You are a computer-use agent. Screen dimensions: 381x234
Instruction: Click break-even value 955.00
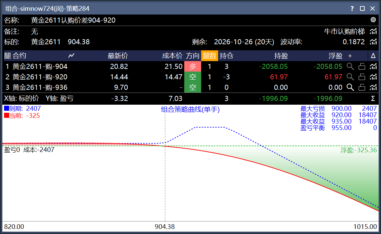(341, 128)
